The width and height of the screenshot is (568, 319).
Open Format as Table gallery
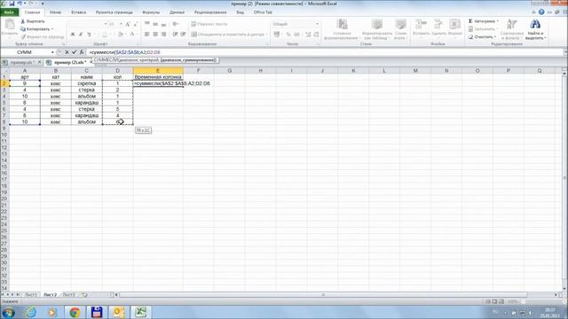click(x=377, y=29)
